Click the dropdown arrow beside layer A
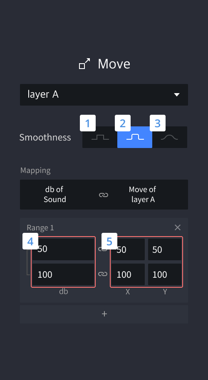 coord(177,95)
